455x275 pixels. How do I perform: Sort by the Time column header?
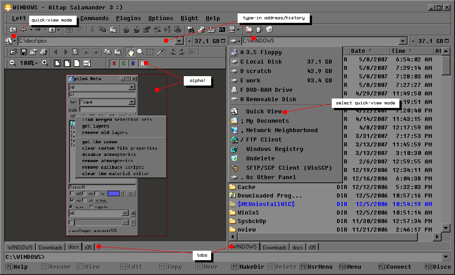411,51
